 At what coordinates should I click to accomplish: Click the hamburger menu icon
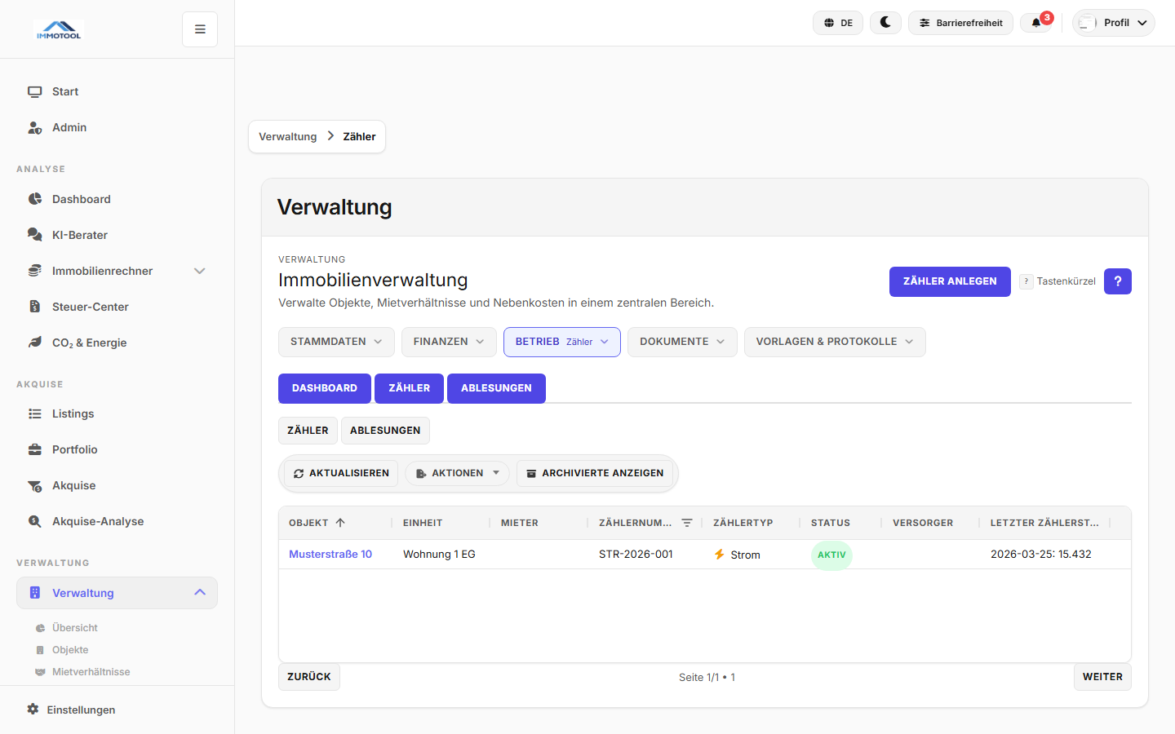pos(200,29)
